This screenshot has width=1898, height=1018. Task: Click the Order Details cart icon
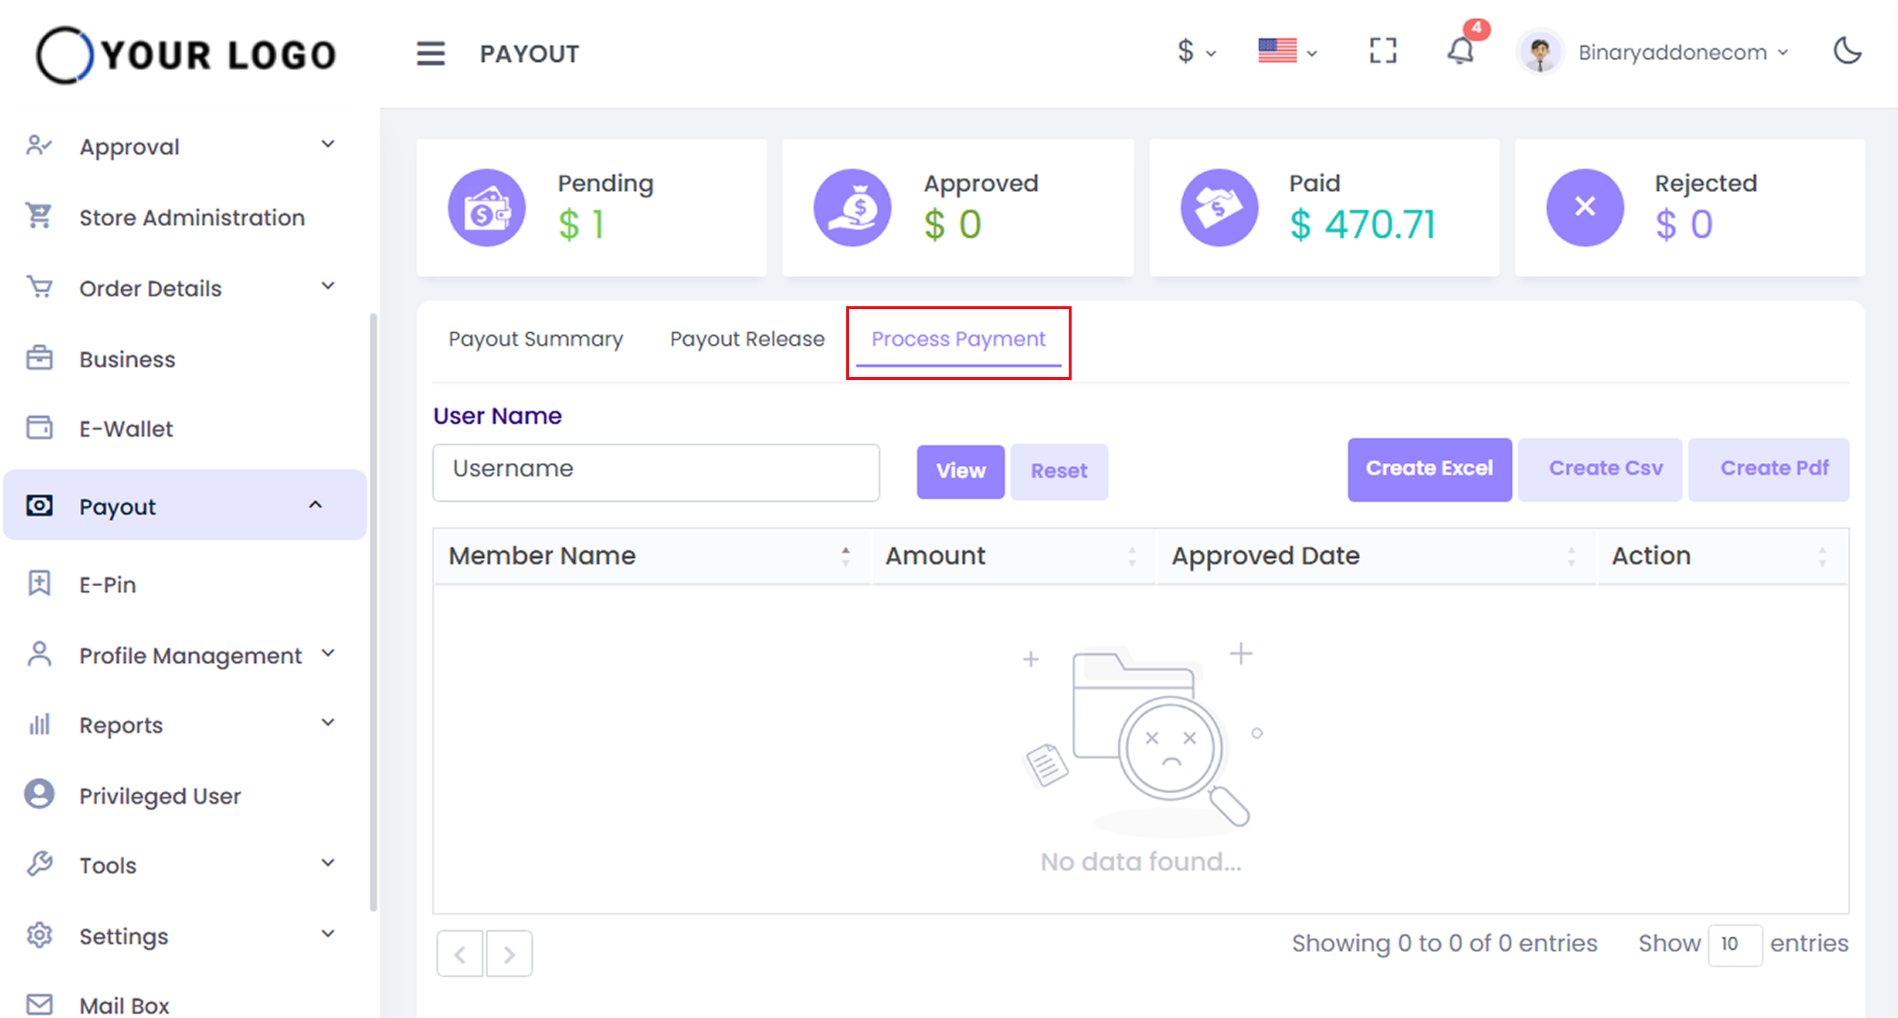39,288
